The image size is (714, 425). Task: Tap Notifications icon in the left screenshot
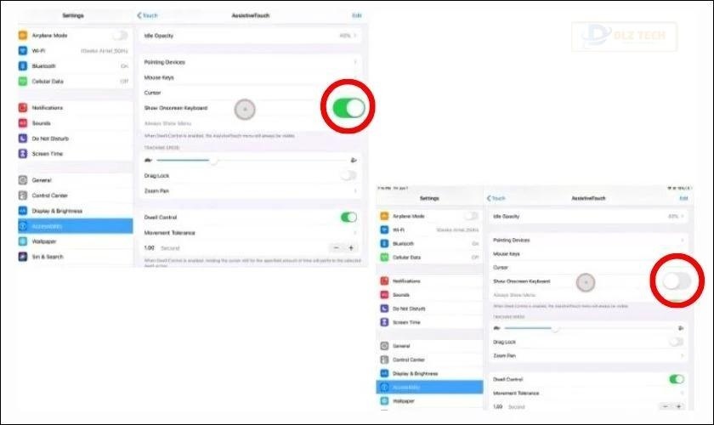(x=23, y=108)
